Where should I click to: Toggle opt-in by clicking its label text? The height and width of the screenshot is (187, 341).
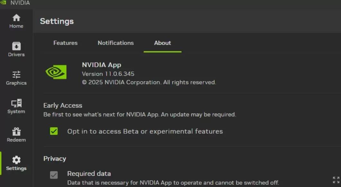(x=145, y=131)
